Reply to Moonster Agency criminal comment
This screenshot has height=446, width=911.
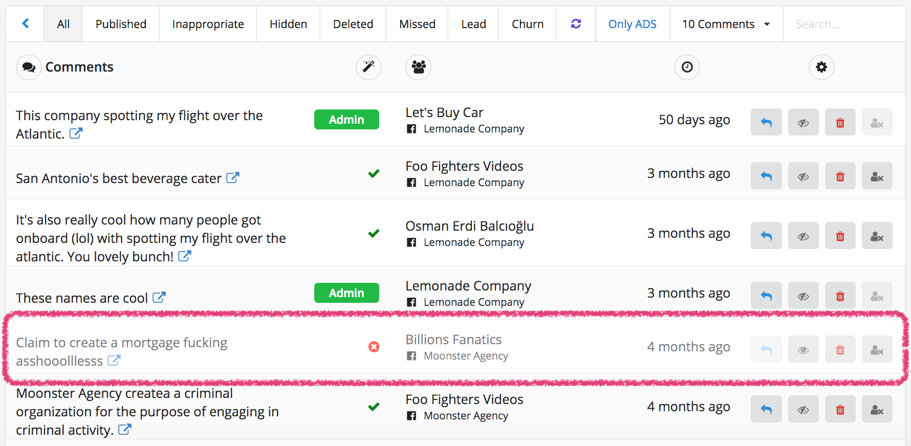766,409
